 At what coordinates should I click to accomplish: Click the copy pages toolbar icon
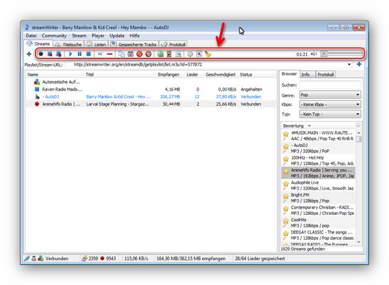(122, 54)
